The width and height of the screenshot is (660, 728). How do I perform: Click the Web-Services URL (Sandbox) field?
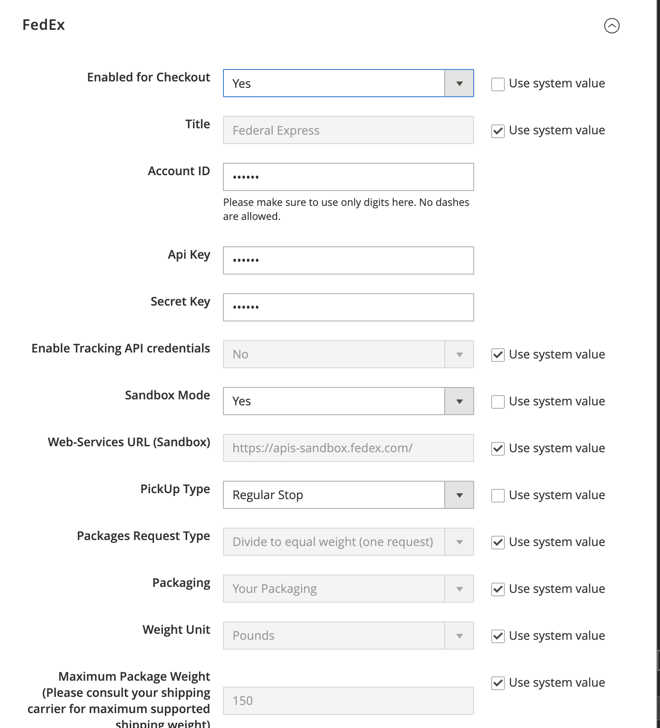point(348,448)
